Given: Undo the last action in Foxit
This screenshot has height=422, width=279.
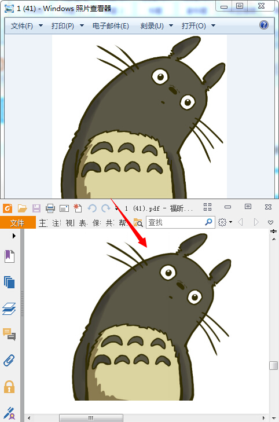Looking at the screenshot, I should [92, 208].
